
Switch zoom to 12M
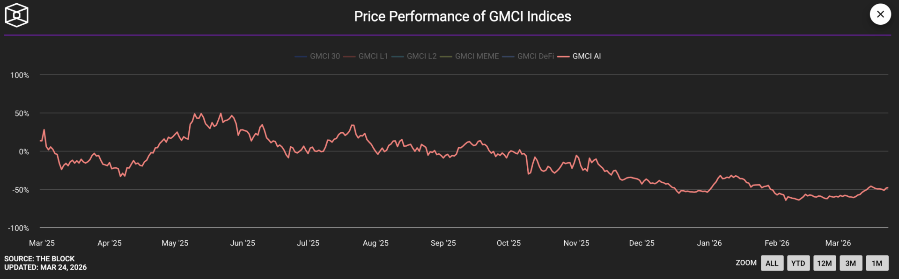tap(824, 263)
